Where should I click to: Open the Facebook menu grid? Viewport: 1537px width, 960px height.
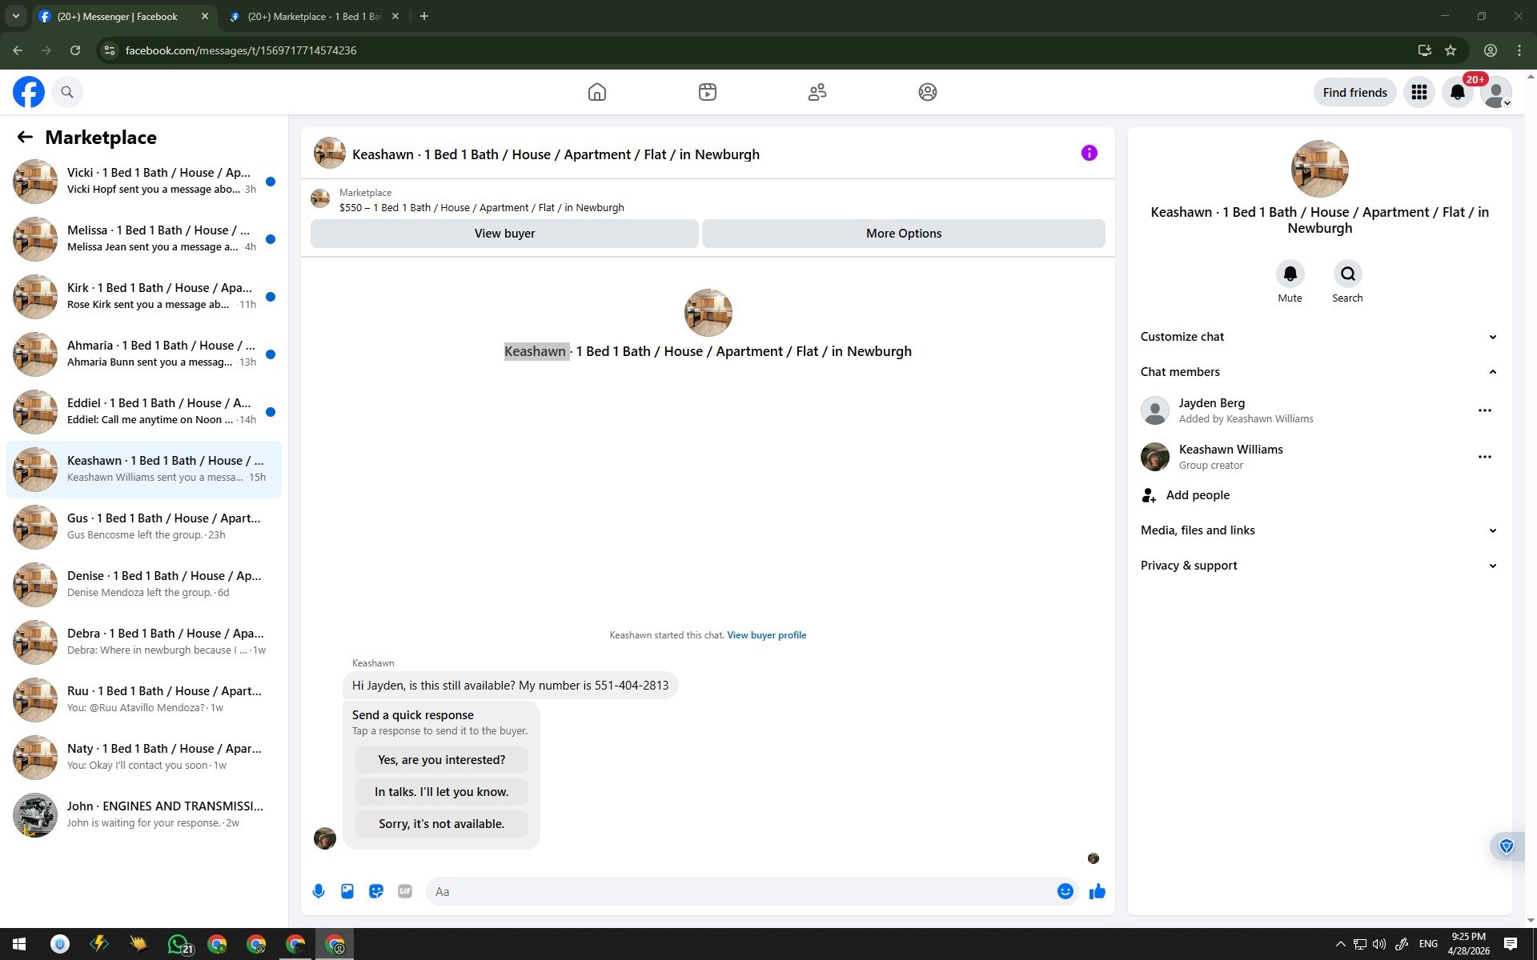point(1419,92)
